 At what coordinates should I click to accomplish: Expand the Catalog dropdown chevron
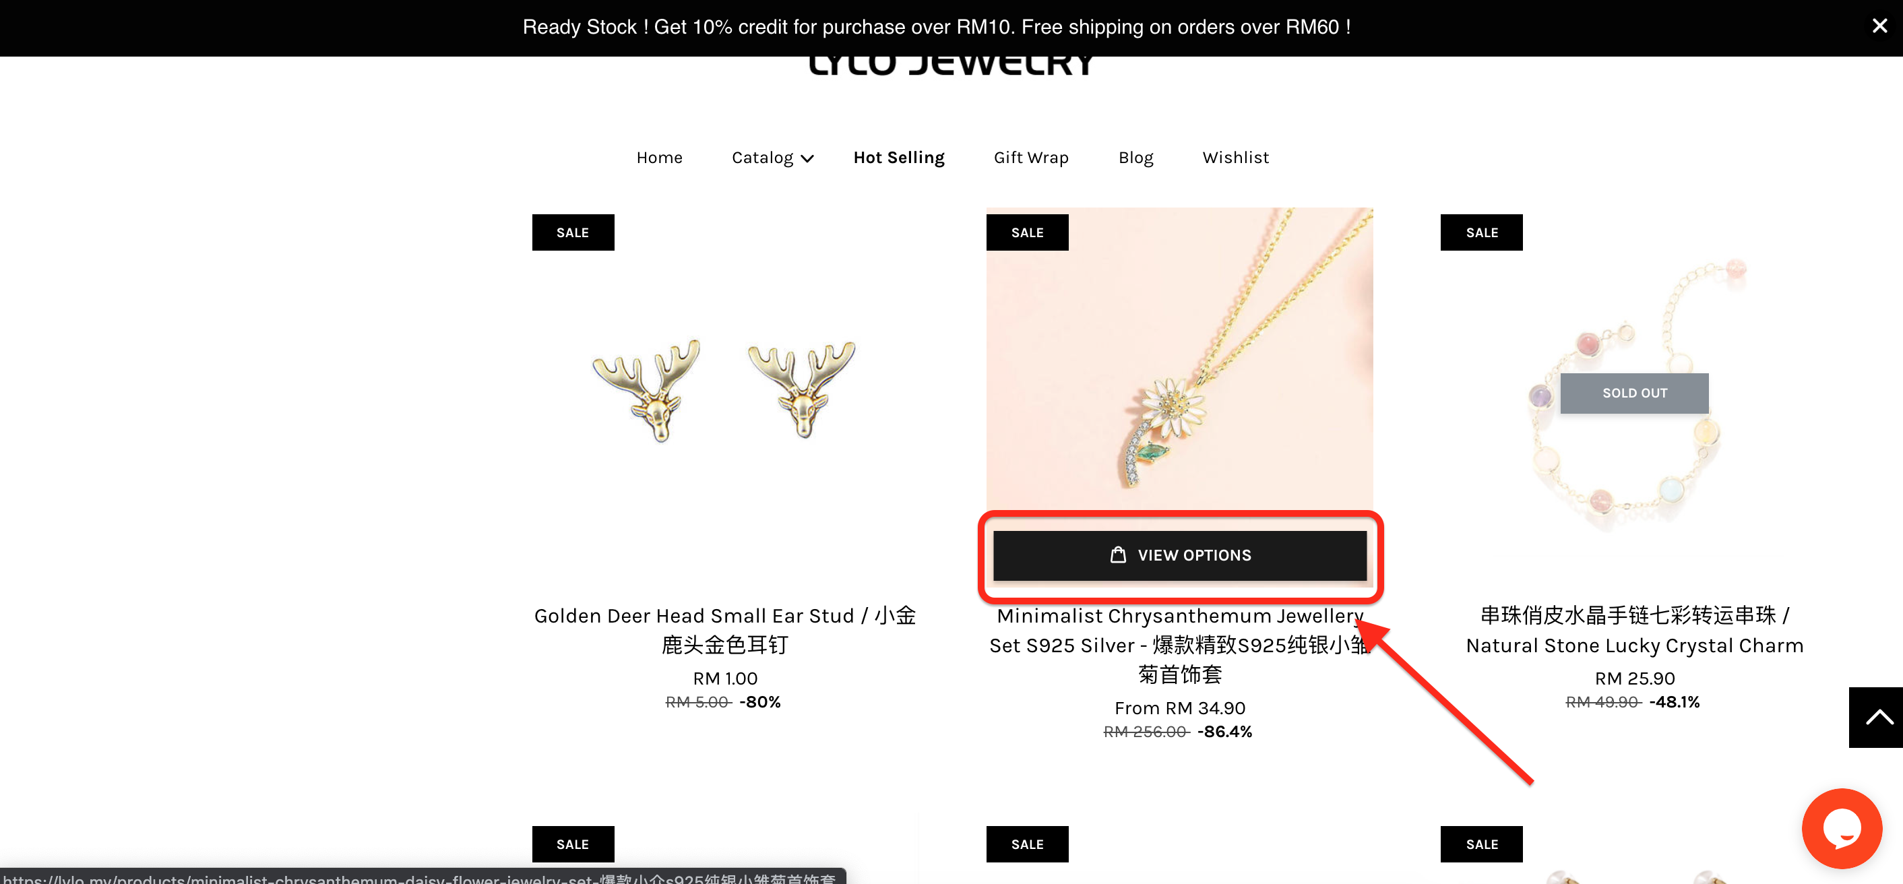coord(807,158)
